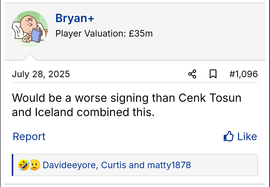Click the word "and" in the reactions list
The width and height of the screenshot is (270, 187).
137,165
